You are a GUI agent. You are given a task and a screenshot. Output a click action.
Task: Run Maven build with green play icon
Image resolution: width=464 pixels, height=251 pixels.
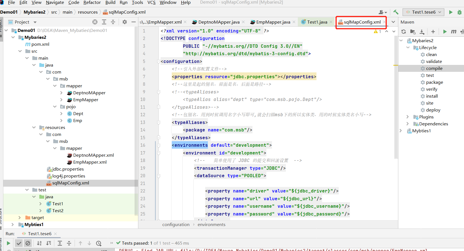click(445, 32)
